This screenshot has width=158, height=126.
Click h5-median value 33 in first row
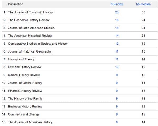click(x=144, y=12)
